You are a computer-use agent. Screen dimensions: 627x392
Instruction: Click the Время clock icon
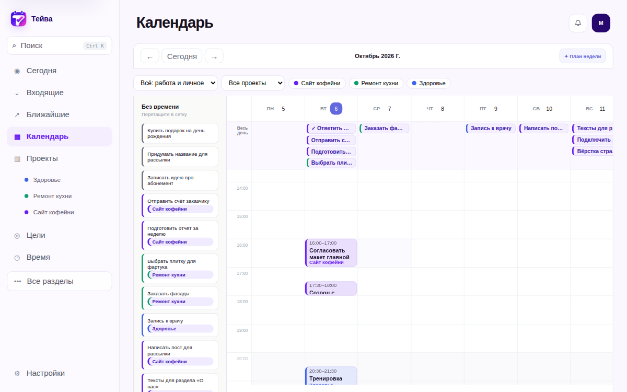[x=17, y=258]
